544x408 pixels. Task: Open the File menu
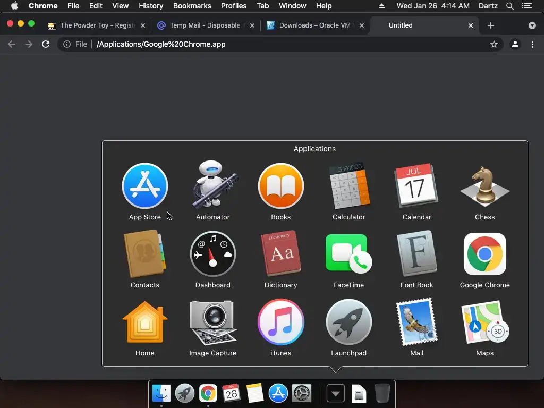[73, 6]
